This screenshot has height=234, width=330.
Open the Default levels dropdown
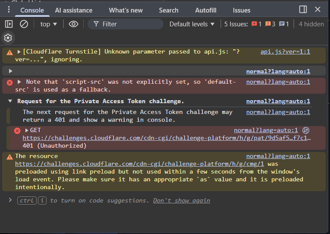192,24
